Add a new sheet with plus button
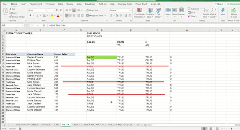Viewport: 240px width, 130px height. [146, 125]
